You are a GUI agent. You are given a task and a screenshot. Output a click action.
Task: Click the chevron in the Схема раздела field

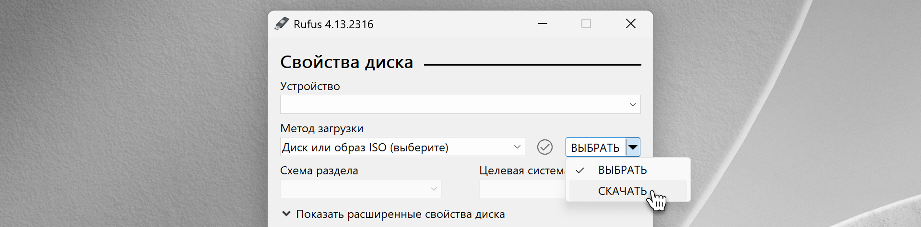point(434,189)
